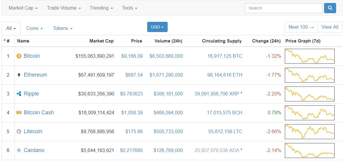Click the orange Bitcoin coin icon
Viewport: 349px width, 161px height.
click(19, 56)
